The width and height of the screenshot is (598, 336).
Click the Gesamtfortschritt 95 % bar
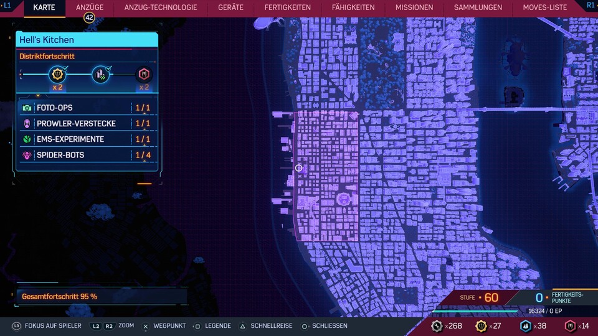click(102, 296)
